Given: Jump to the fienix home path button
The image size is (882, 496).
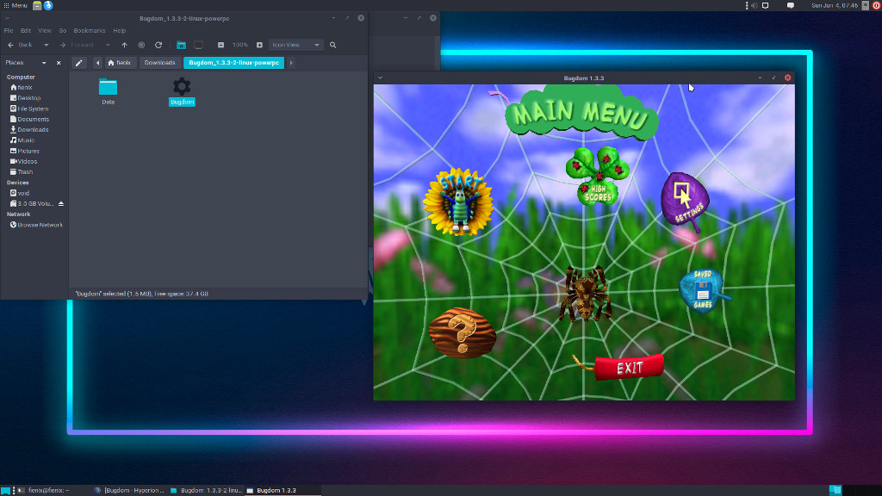Looking at the screenshot, I should [120, 63].
